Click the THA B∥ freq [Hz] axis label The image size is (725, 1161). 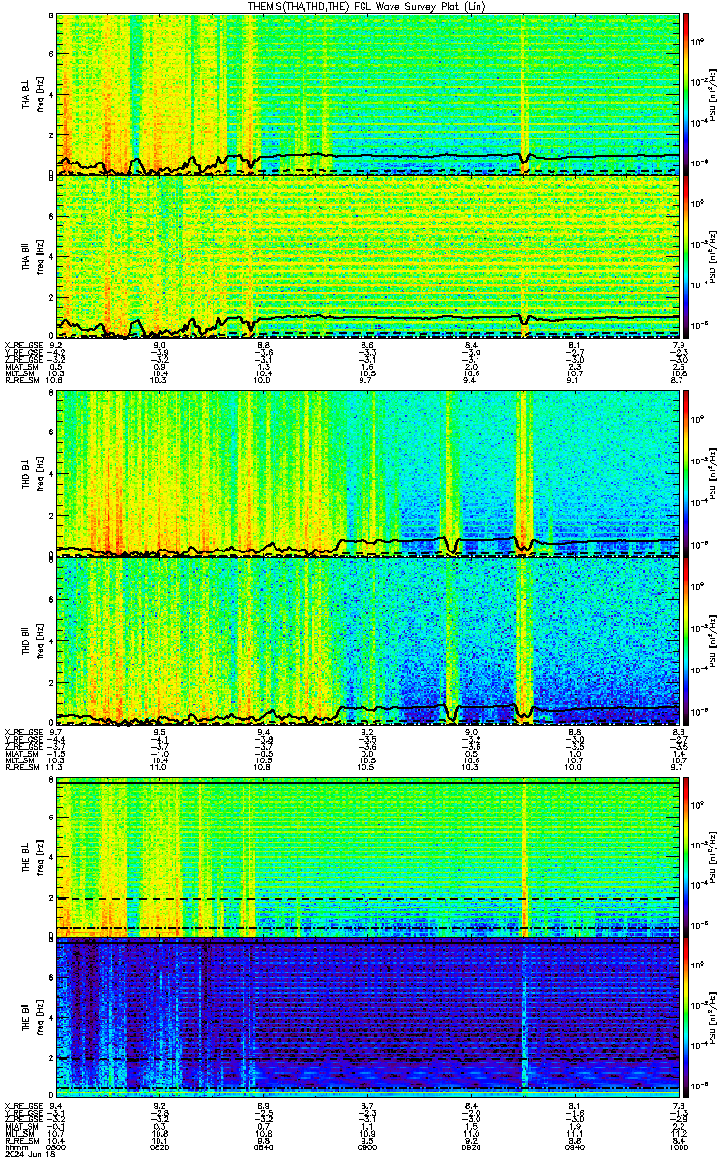tap(31, 256)
